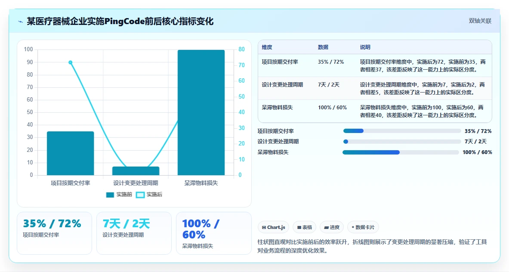Click the pulse icon beside the dashboard title

21,22
